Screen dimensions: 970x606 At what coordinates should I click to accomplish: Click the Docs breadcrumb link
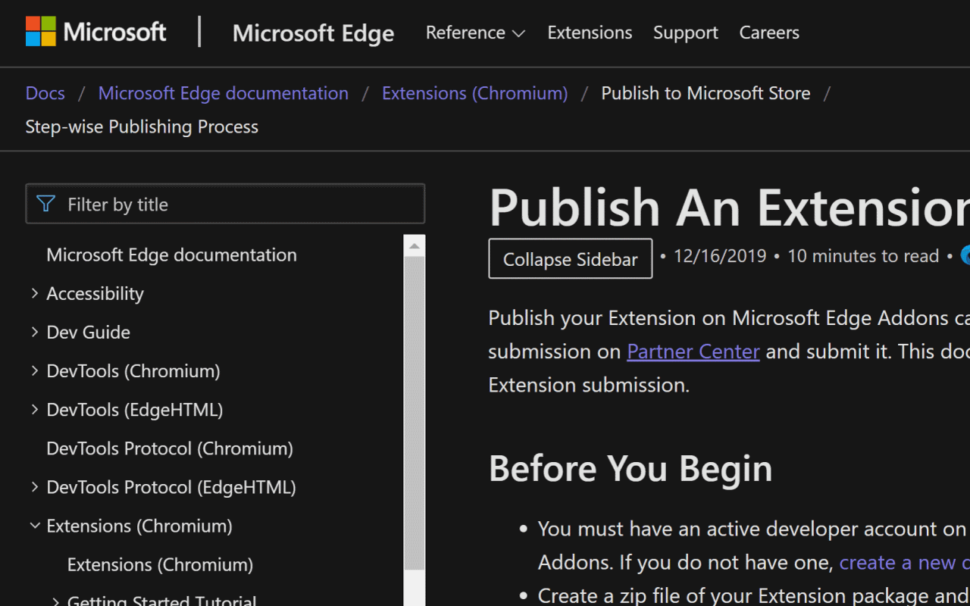pos(45,93)
